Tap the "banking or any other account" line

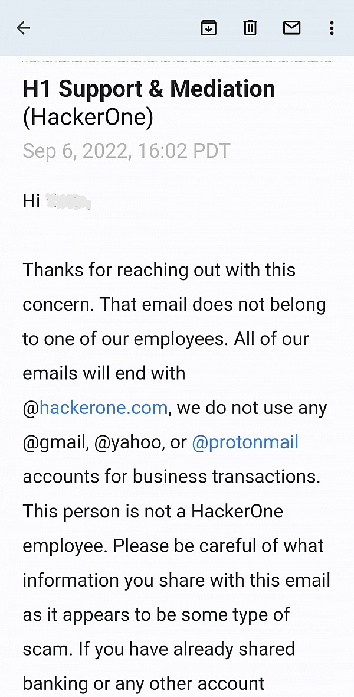143,683
